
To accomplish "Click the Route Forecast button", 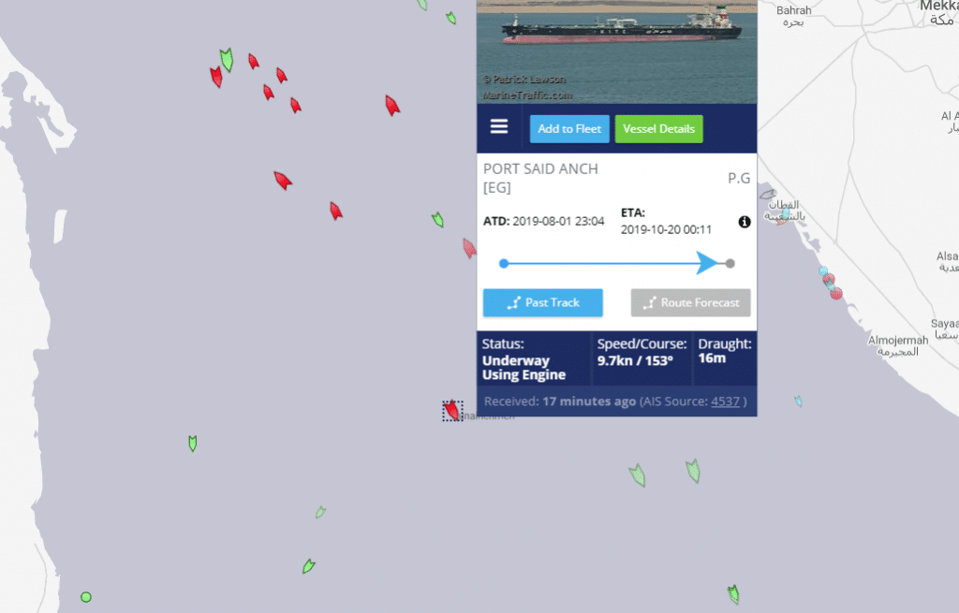I will point(690,302).
